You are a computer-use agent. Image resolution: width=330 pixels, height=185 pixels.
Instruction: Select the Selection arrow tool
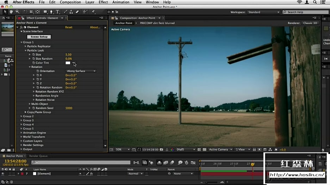click(5, 12)
